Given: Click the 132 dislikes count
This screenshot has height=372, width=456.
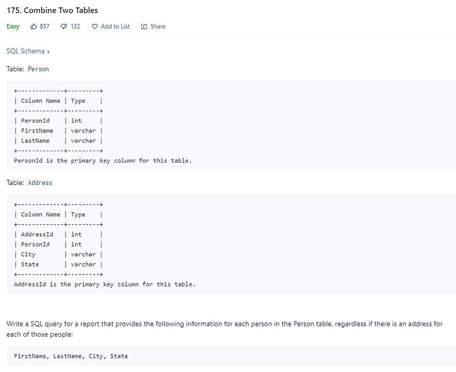Looking at the screenshot, I should [x=75, y=26].
